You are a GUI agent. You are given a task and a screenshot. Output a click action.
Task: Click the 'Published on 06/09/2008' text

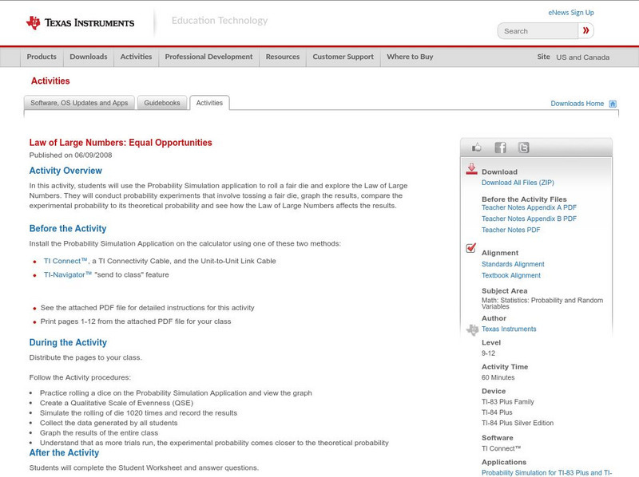[70, 155]
